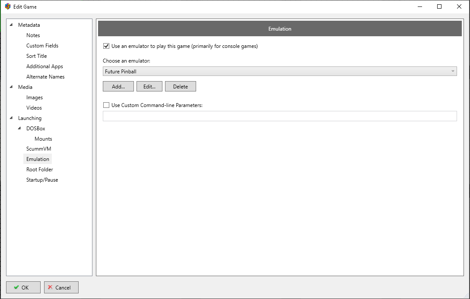Open the Sort Title page
This screenshot has width=470, height=299.
(37, 56)
